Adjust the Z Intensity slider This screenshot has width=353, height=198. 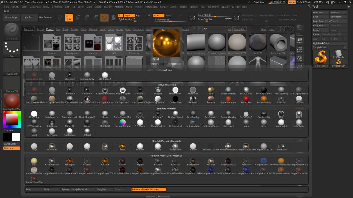[171, 20]
